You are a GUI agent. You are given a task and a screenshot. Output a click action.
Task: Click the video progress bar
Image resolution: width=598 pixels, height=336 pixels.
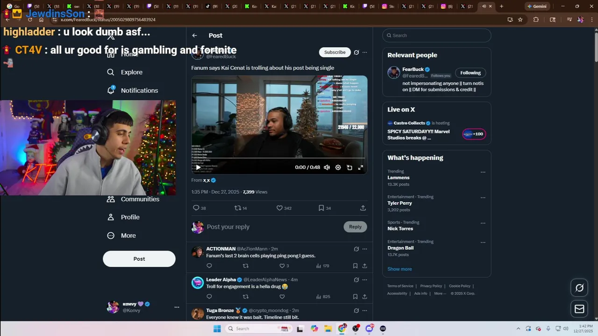click(x=279, y=158)
